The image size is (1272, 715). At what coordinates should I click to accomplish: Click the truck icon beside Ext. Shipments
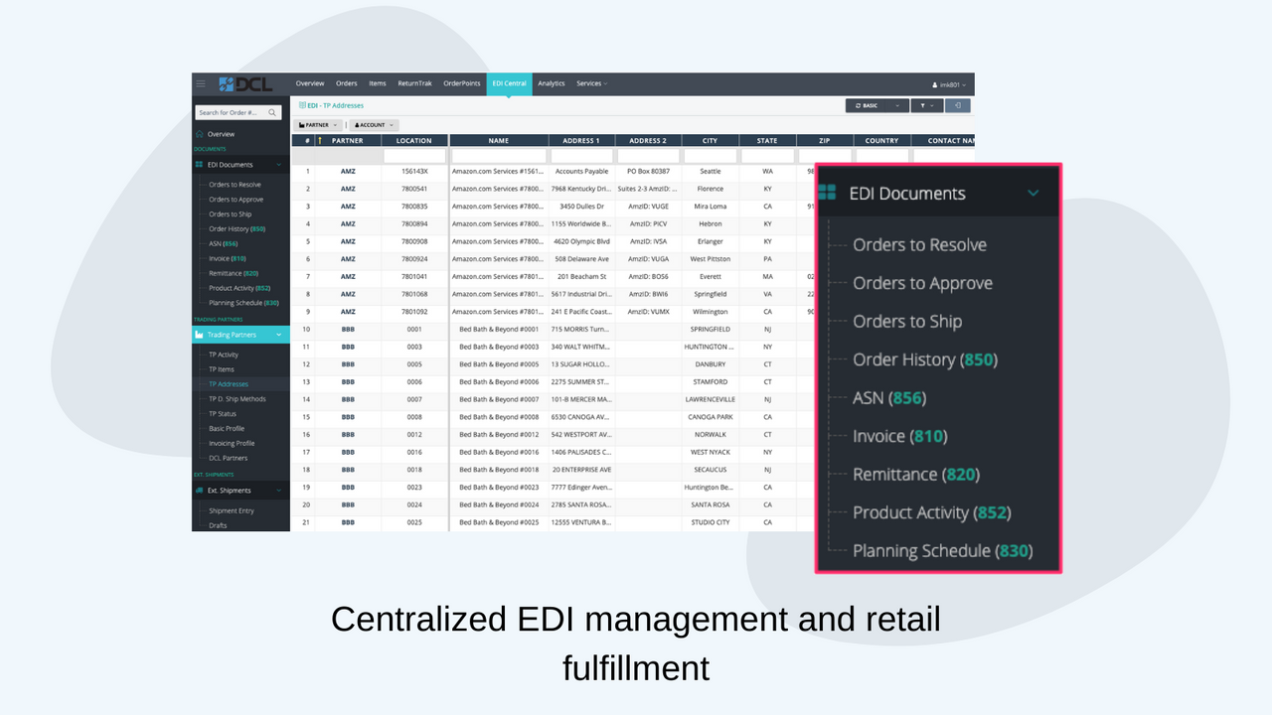click(200, 491)
